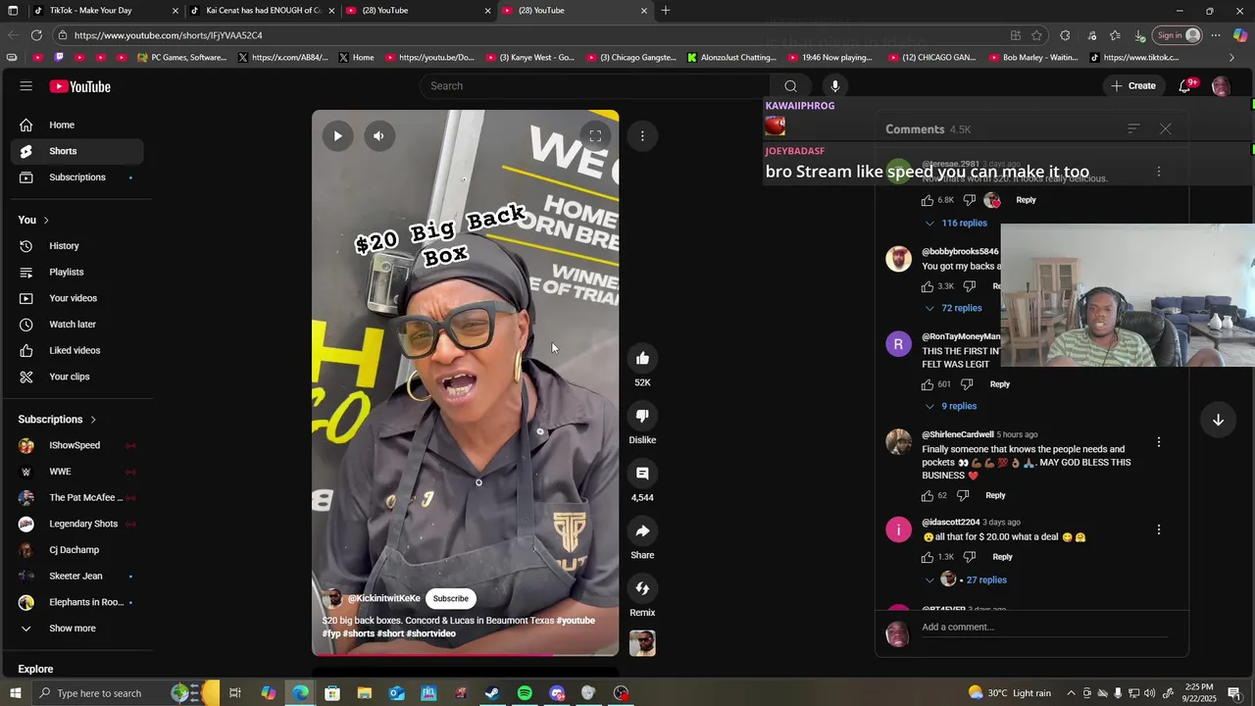Expand the You section chevron

pos(45,221)
